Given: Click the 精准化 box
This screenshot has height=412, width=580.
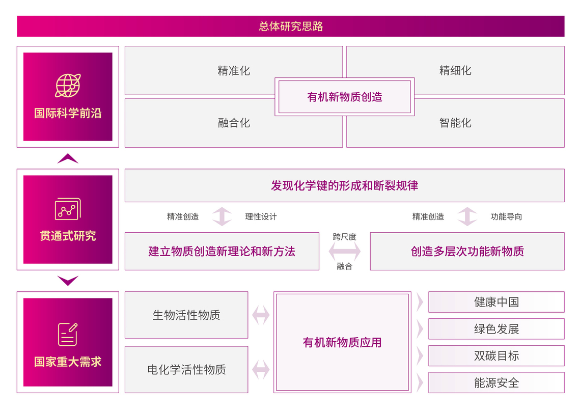Looking at the screenshot, I should (x=204, y=70).
